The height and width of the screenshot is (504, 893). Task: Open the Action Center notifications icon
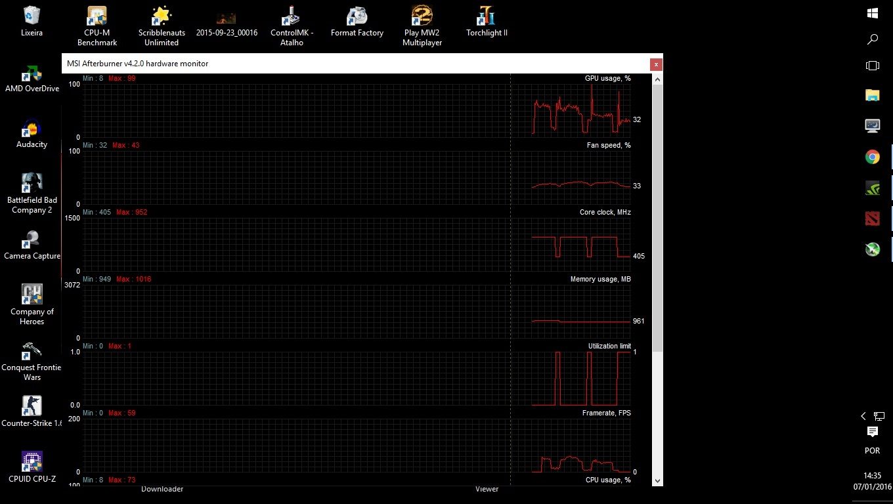tap(873, 431)
